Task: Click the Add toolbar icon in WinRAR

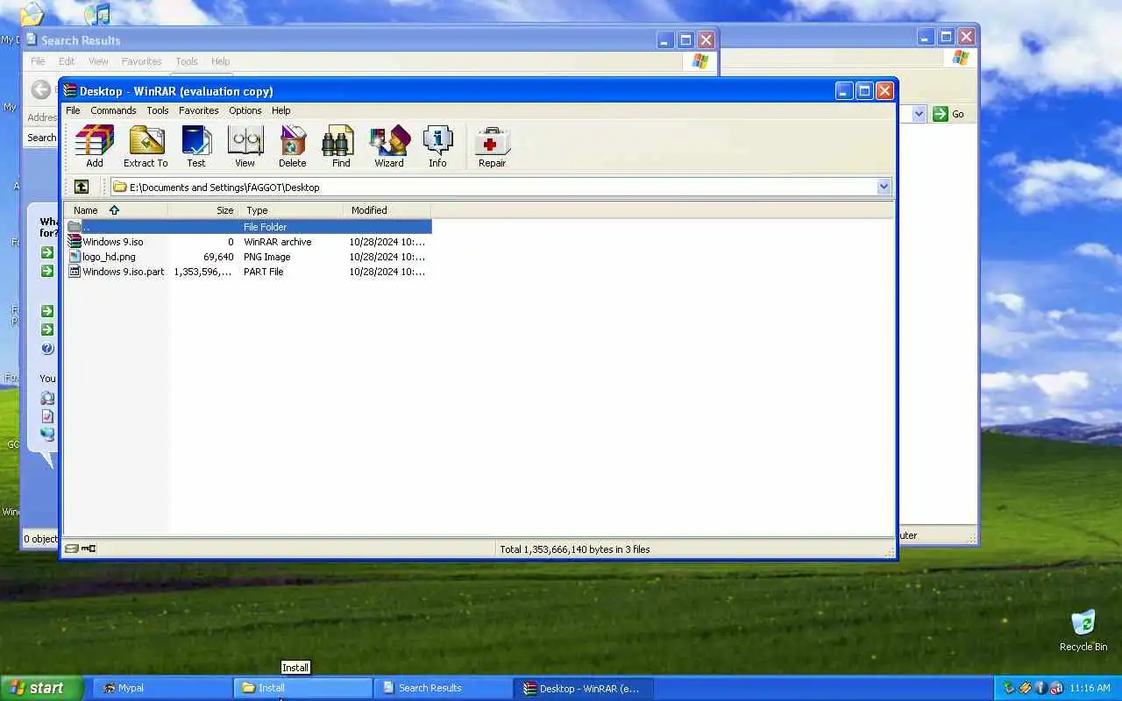Action: [x=95, y=146]
